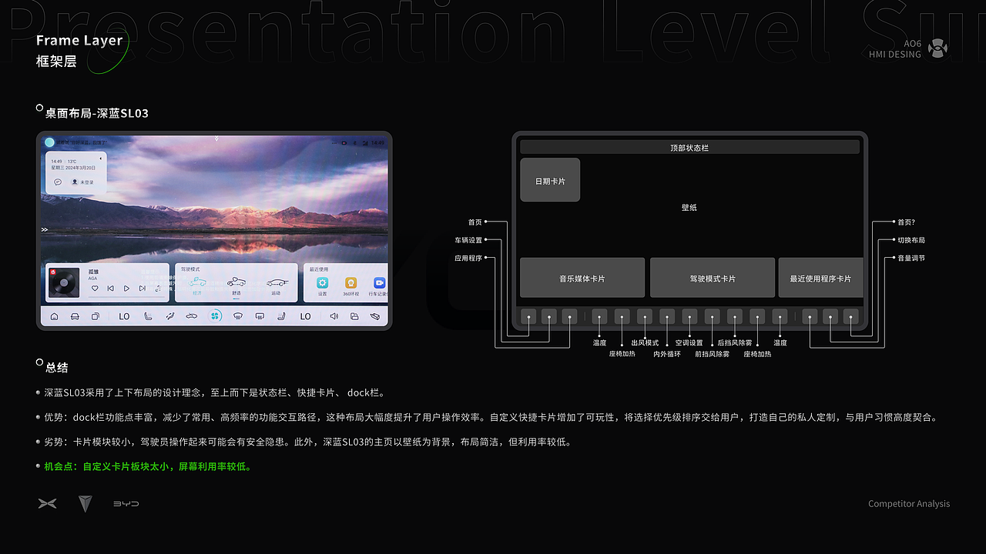Select the airflow mode icon in dock
The width and height of the screenshot is (986, 554).
click(169, 316)
